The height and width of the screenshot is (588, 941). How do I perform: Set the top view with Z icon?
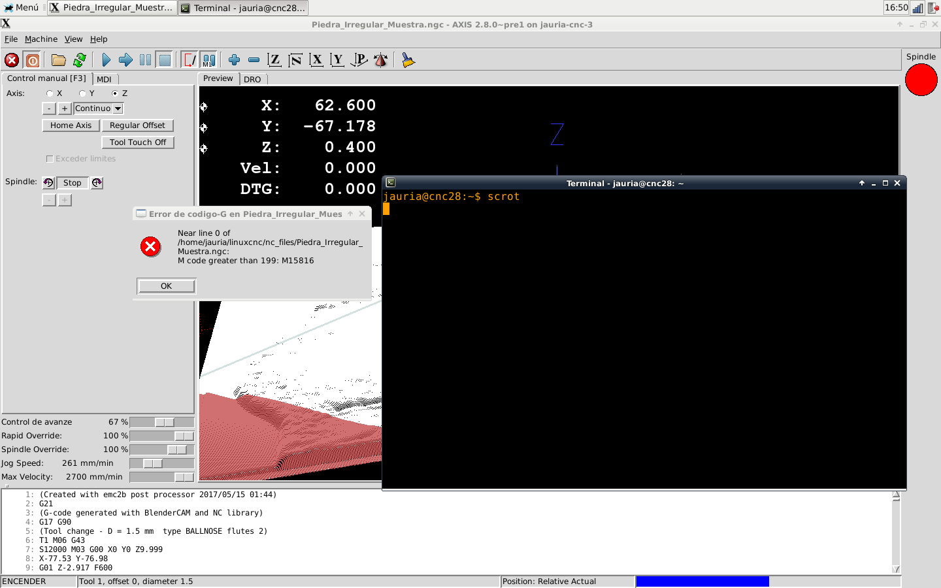click(x=274, y=60)
